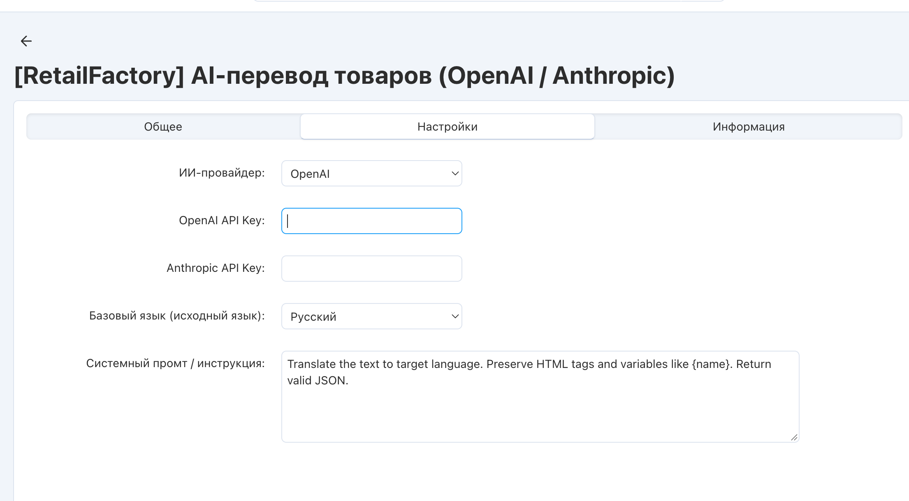Click the Базовый язык (исходный язык) label
The width and height of the screenshot is (909, 501).
coord(177,316)
